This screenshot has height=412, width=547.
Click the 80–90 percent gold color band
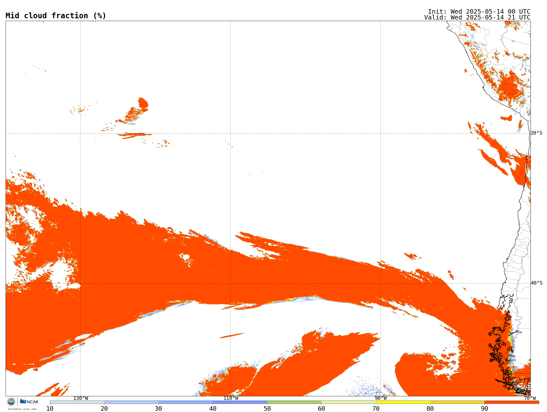pyautogui.click(x=457, y=402)
